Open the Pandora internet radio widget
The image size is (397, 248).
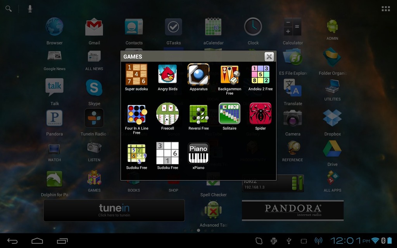coord(293,210)
